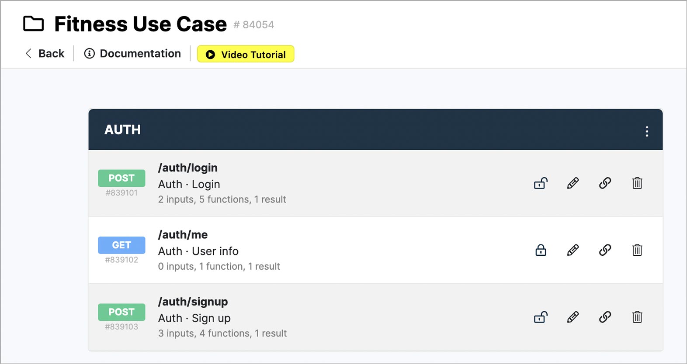Go back using the Back button

tap(45, 54)
